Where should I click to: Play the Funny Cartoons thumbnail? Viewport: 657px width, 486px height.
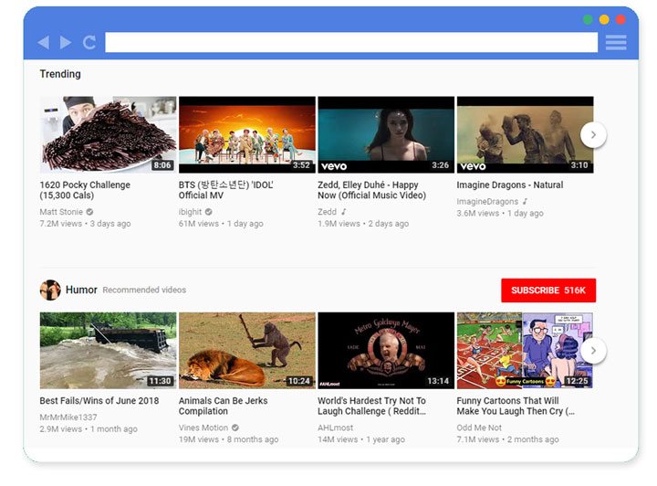525,350
